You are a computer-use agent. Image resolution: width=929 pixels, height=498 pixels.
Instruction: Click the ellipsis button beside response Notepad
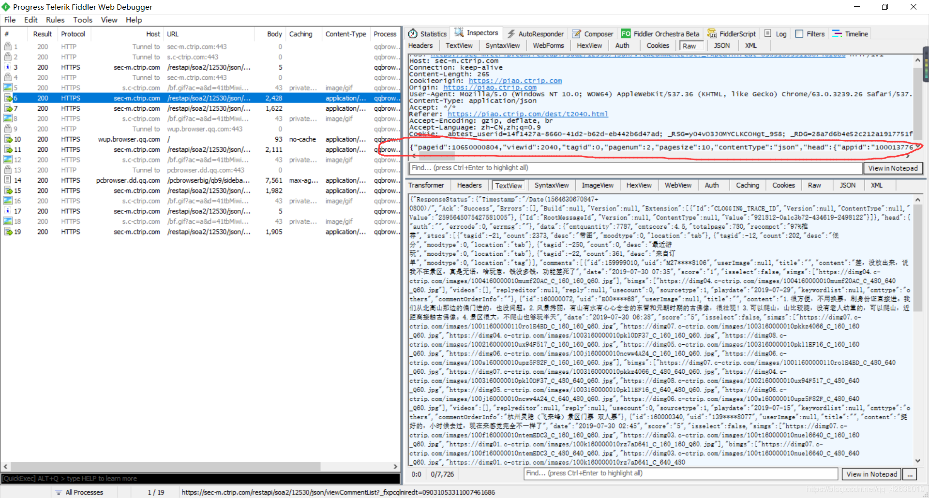coord(910,474)
